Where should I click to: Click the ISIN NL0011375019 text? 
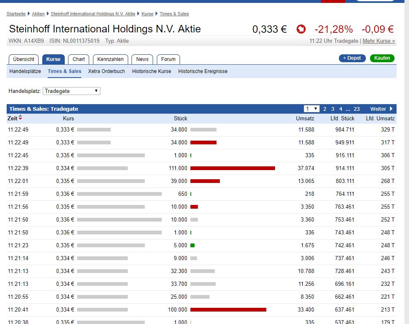click(74, 41)
